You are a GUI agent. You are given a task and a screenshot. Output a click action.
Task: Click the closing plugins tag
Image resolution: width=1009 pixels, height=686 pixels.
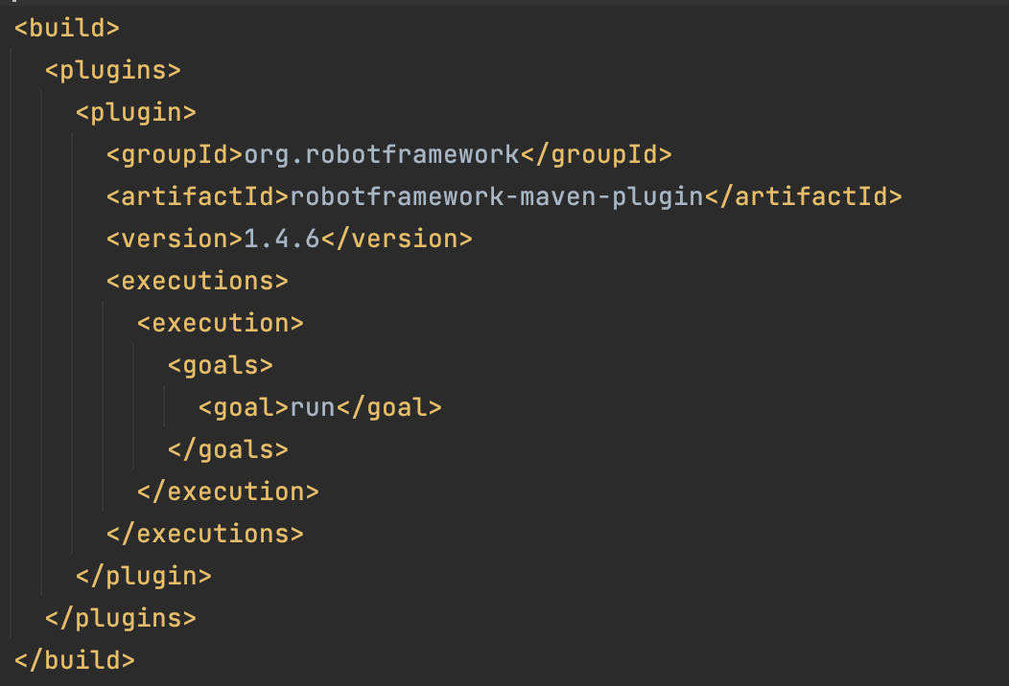[x=120, y=619]
